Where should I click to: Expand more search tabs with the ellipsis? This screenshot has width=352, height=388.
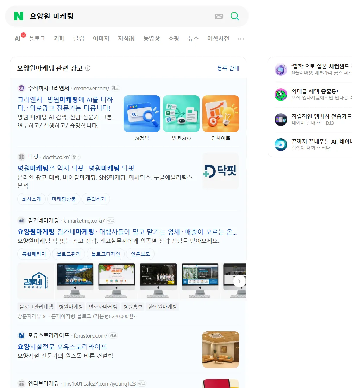[241, 38]
